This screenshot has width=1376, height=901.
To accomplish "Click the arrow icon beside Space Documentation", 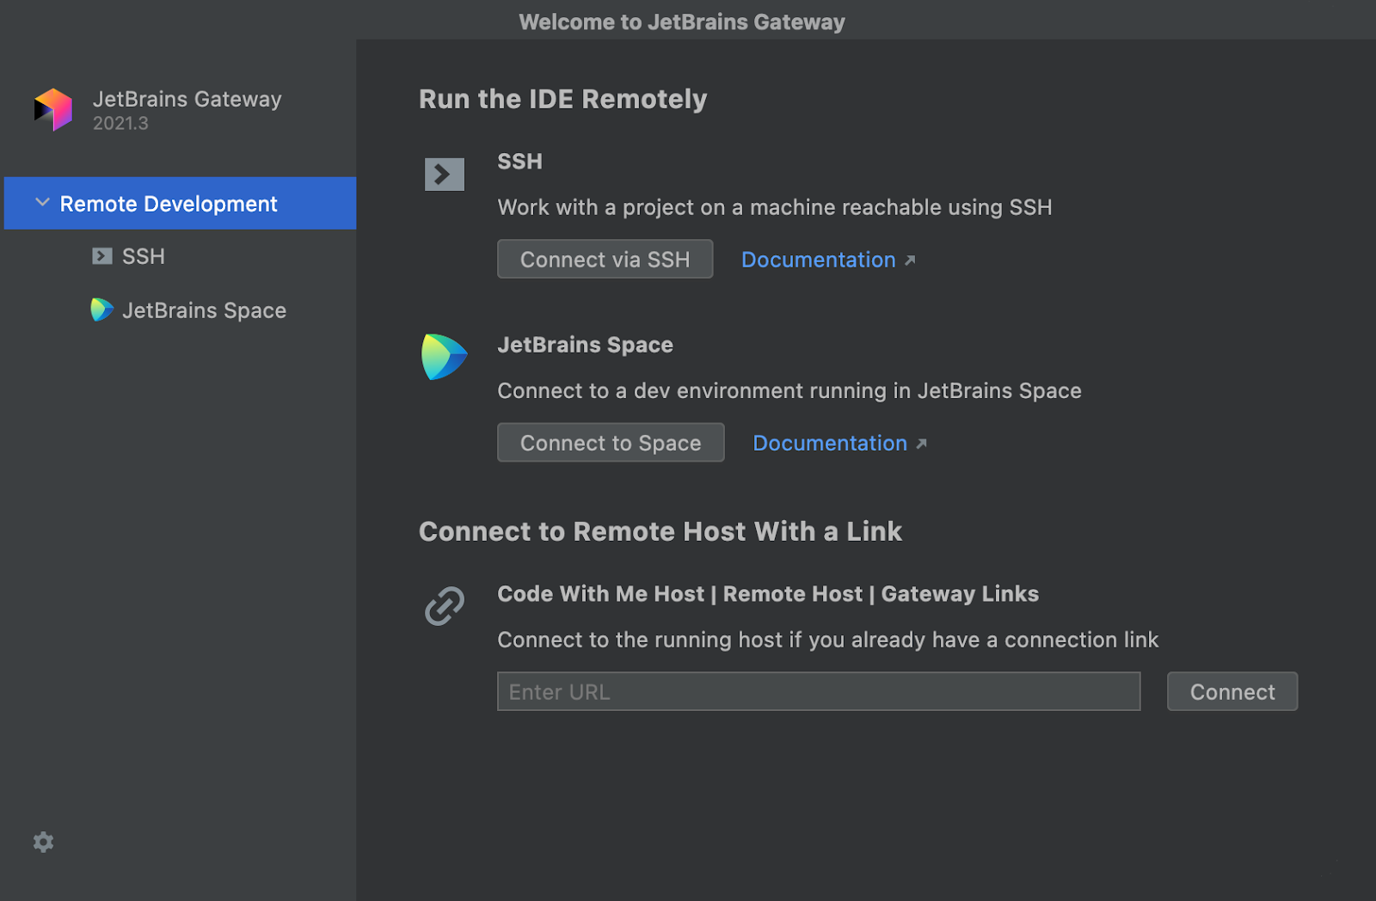I will click(x=921, y=444).
